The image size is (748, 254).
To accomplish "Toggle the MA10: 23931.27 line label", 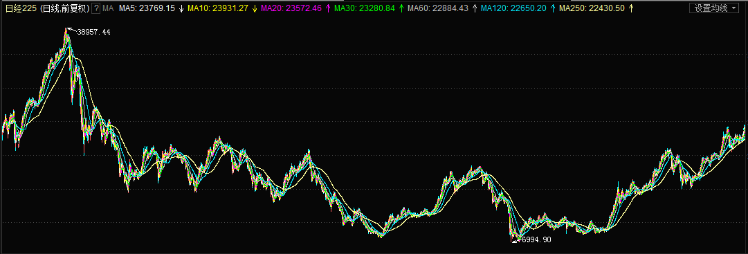I will (x=218, y=8).
